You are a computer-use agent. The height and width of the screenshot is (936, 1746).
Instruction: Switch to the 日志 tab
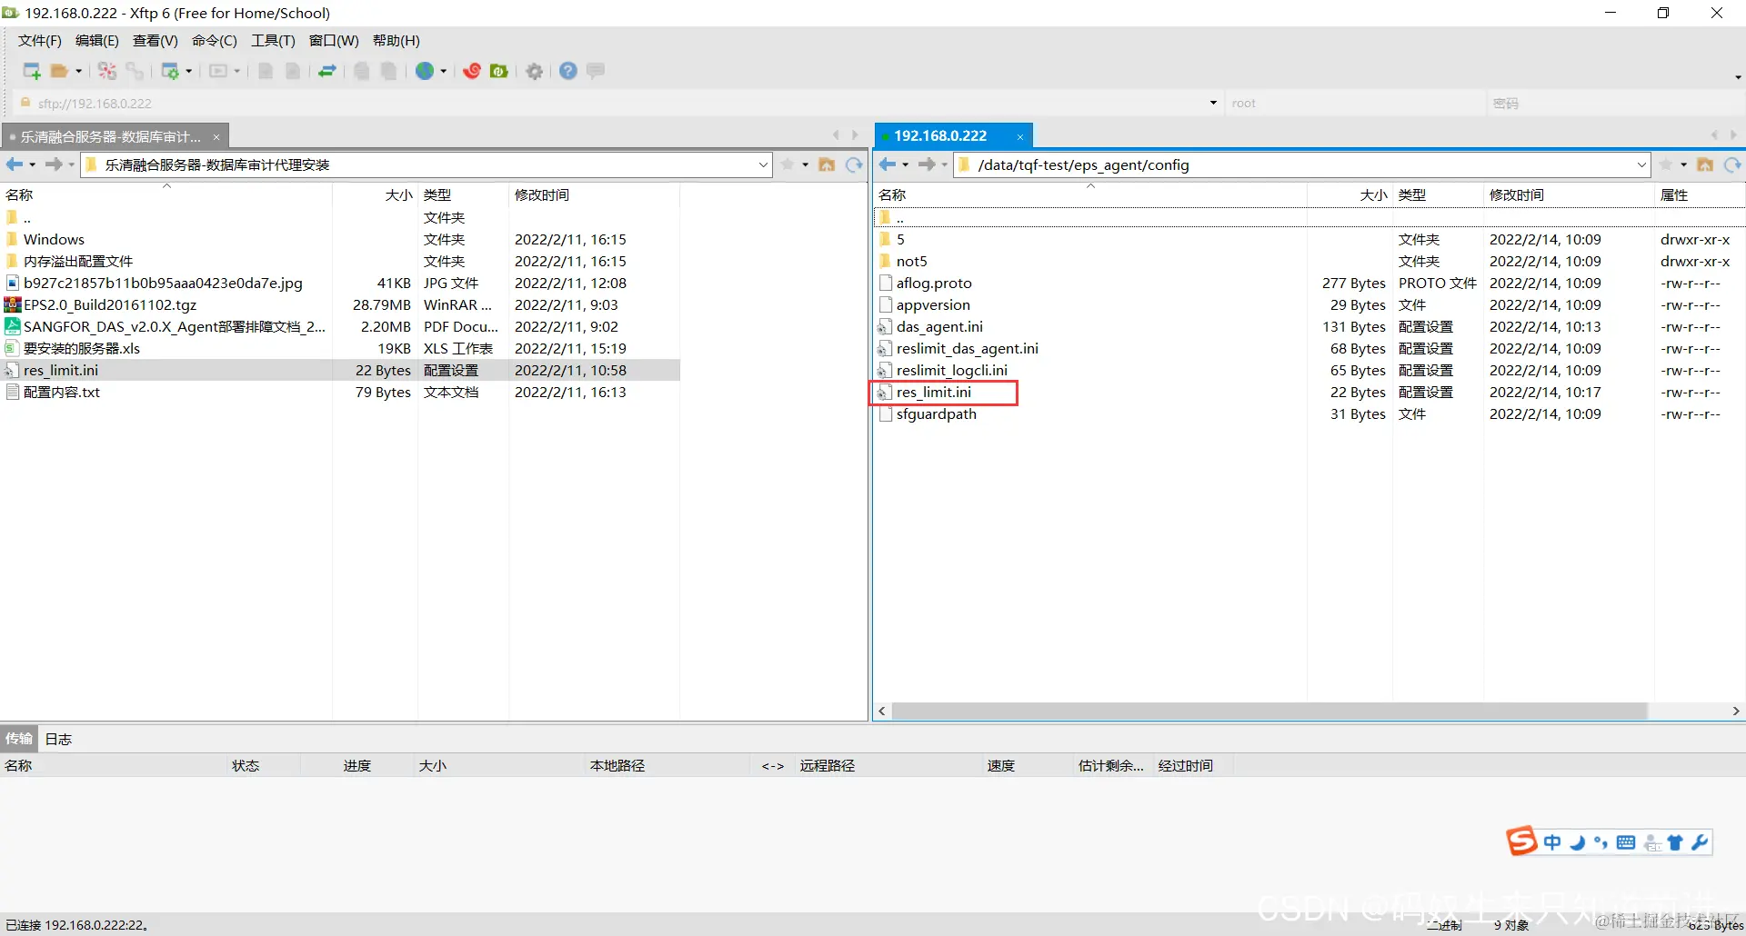[58, 739]
